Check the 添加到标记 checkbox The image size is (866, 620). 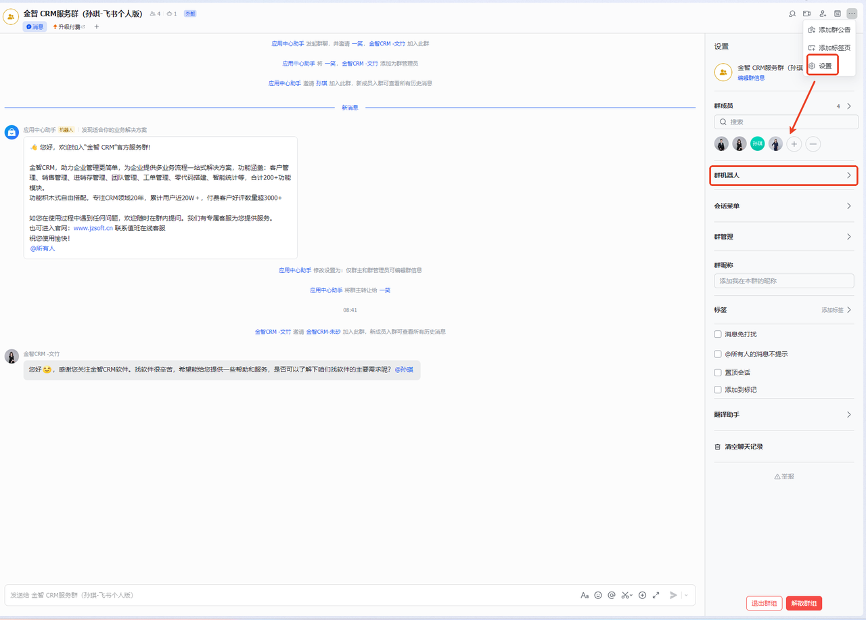[x=718, y=390]
